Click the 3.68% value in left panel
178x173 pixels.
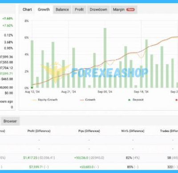coord(8,42)
